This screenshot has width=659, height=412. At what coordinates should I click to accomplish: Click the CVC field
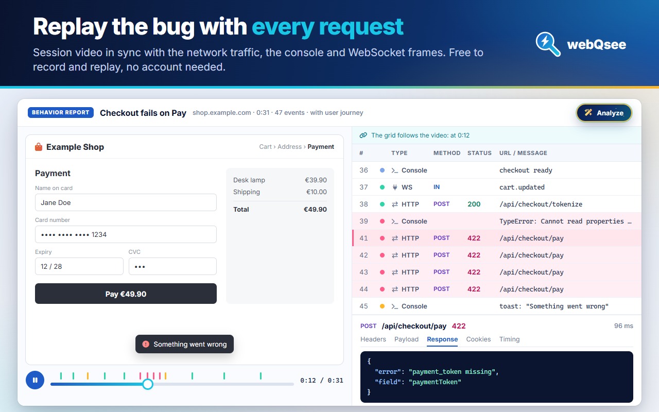[x=172, y=266]
